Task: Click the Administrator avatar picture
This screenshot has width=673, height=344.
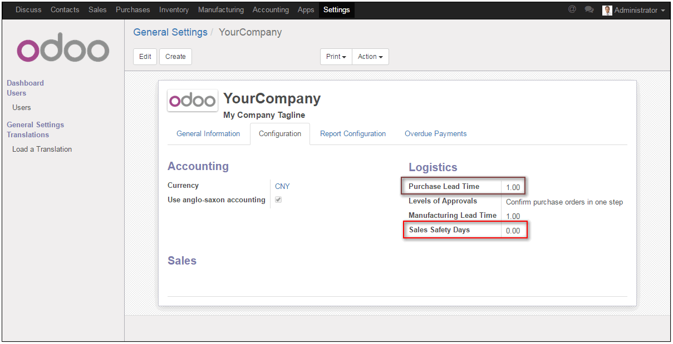Action: pyautogui.click(x=607, y=10)
